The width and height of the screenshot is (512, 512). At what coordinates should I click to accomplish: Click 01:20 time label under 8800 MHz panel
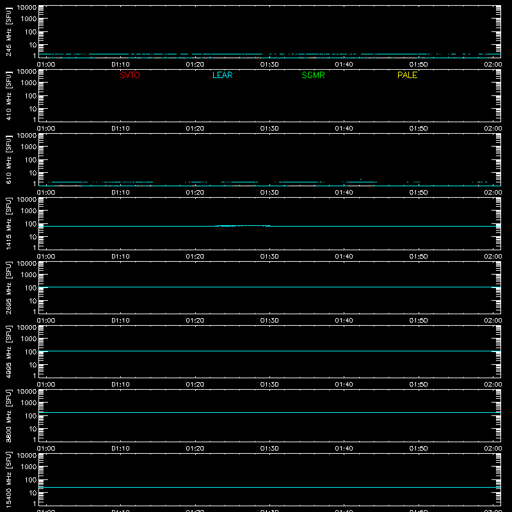[x=195, y=449]
